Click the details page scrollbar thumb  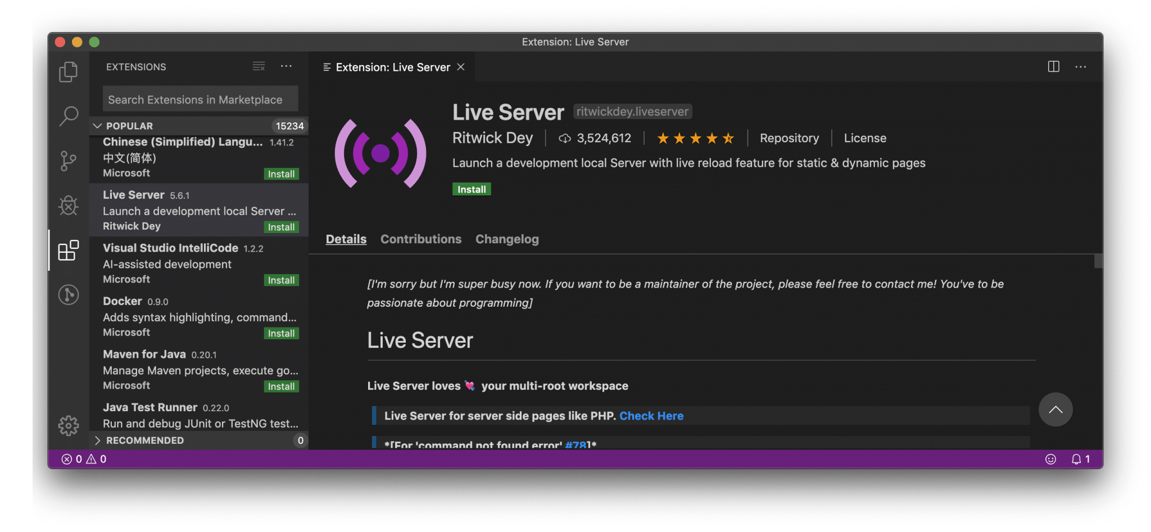tap(1098, 261)
